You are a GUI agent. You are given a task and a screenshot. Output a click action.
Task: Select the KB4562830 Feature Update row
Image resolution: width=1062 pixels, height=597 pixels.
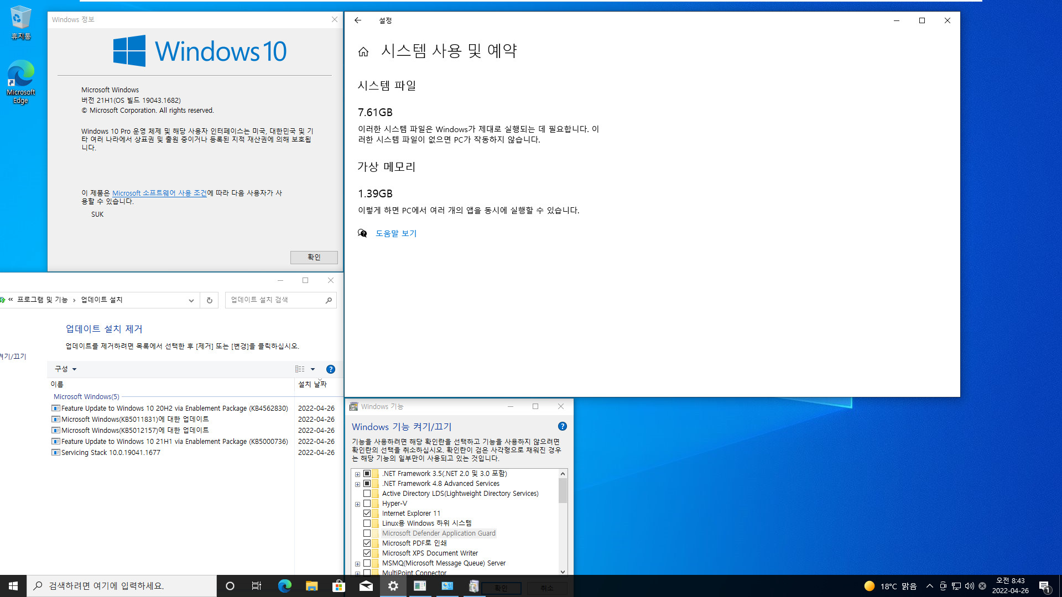tap(194, 409)
